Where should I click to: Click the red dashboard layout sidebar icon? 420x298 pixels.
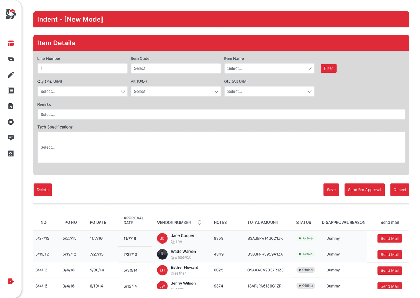click(x=11, y=43)
